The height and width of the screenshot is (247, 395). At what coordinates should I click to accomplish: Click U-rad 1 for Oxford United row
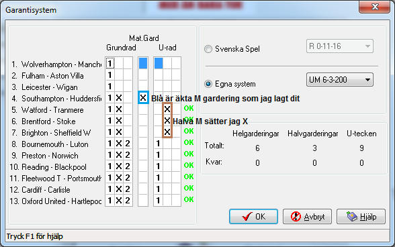[x=159, y=201]
